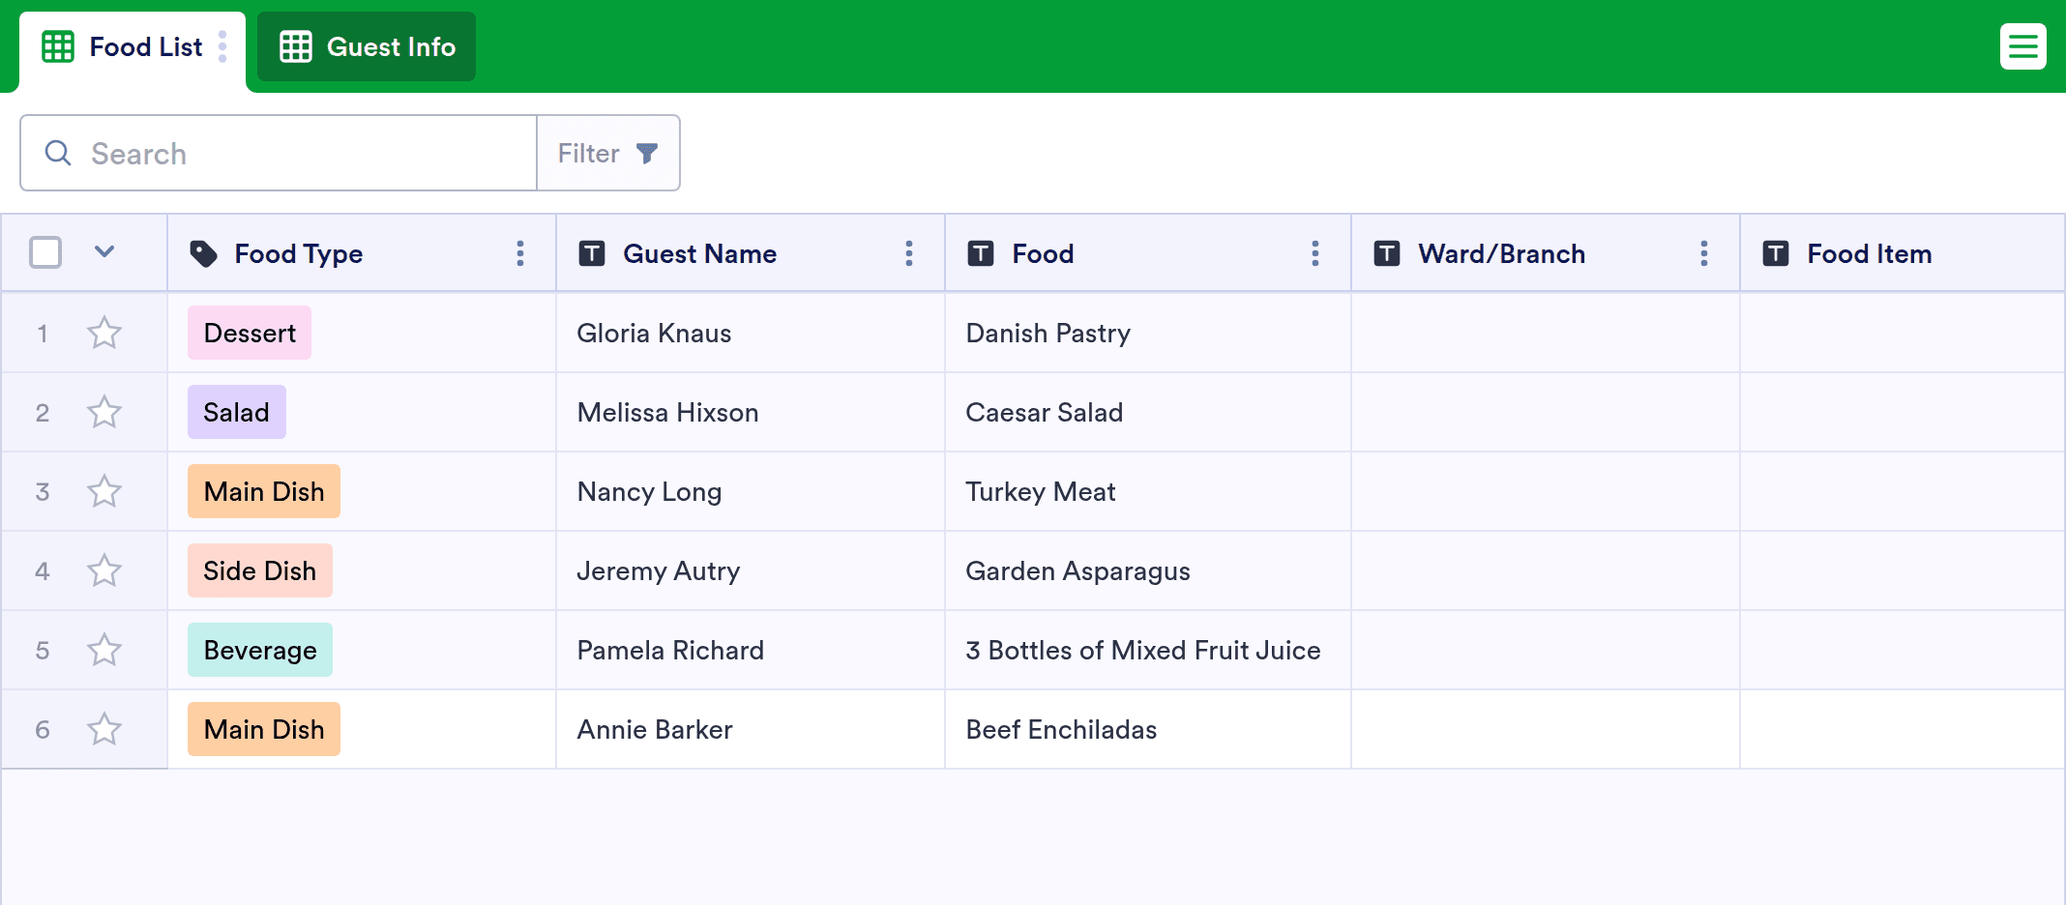
Task: Open the hamburger menu in top-right corner
Action: 2022,46
